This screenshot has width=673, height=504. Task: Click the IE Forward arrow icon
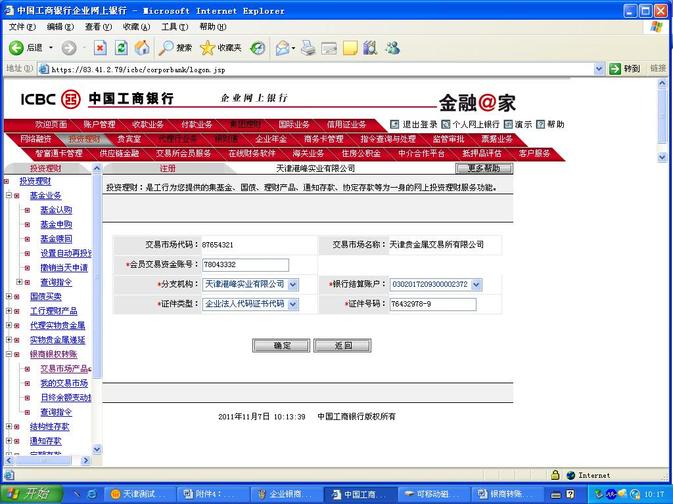(x=68, y=47)
